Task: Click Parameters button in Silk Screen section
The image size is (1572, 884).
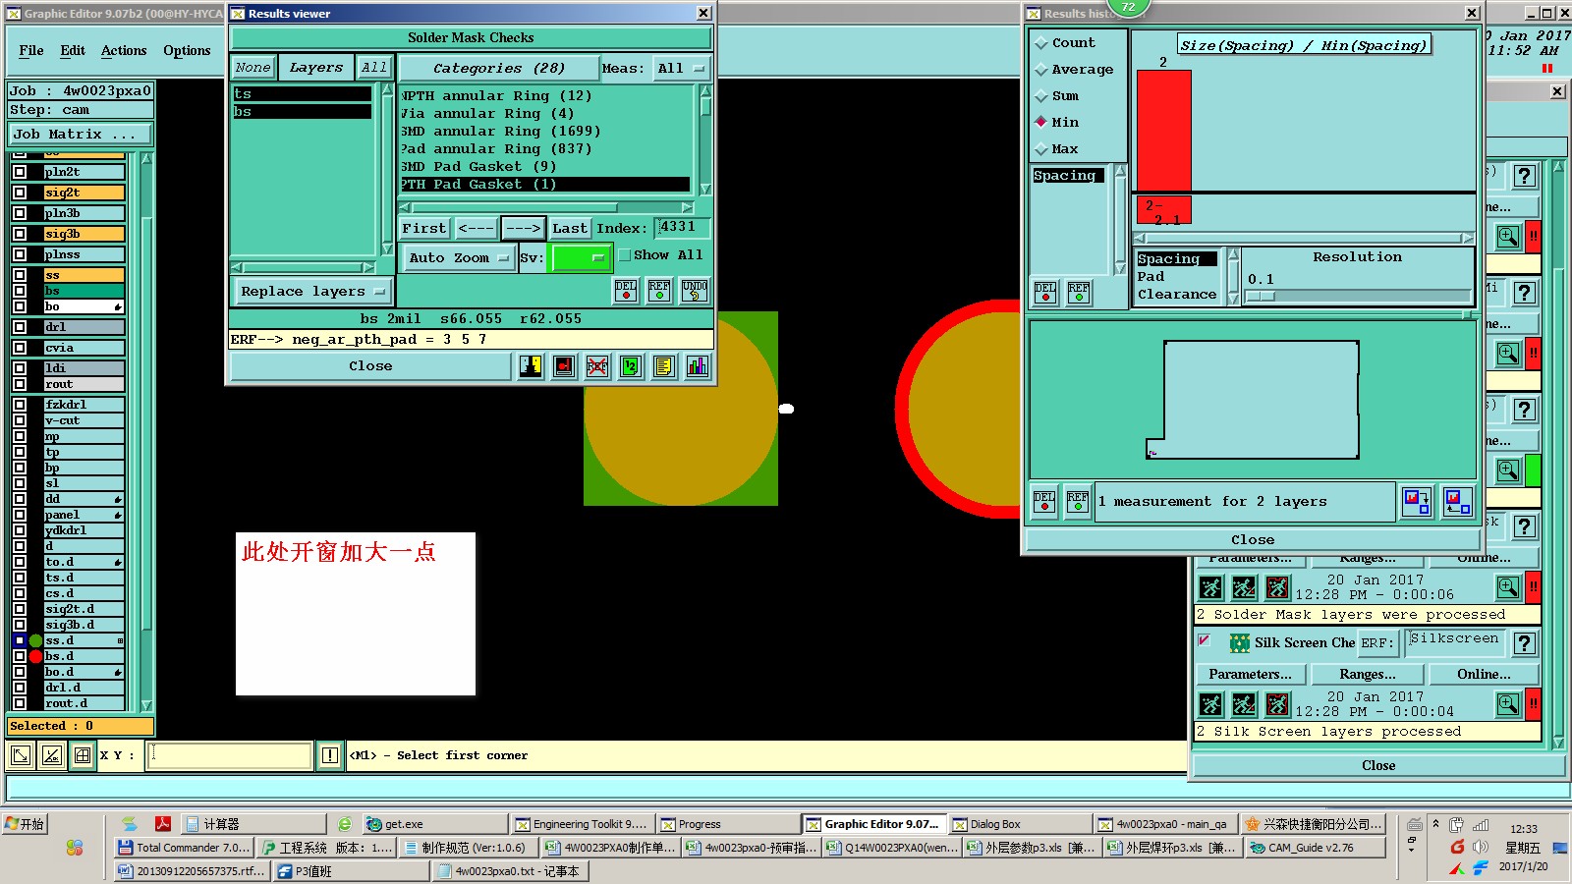Action: [1250, 675]
